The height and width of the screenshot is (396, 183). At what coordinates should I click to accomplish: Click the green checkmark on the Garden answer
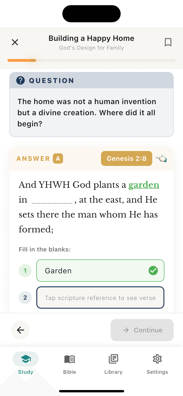tap(153, 270)
